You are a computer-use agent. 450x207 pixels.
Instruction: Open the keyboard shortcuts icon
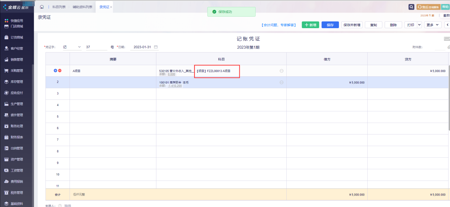point(447,39)
